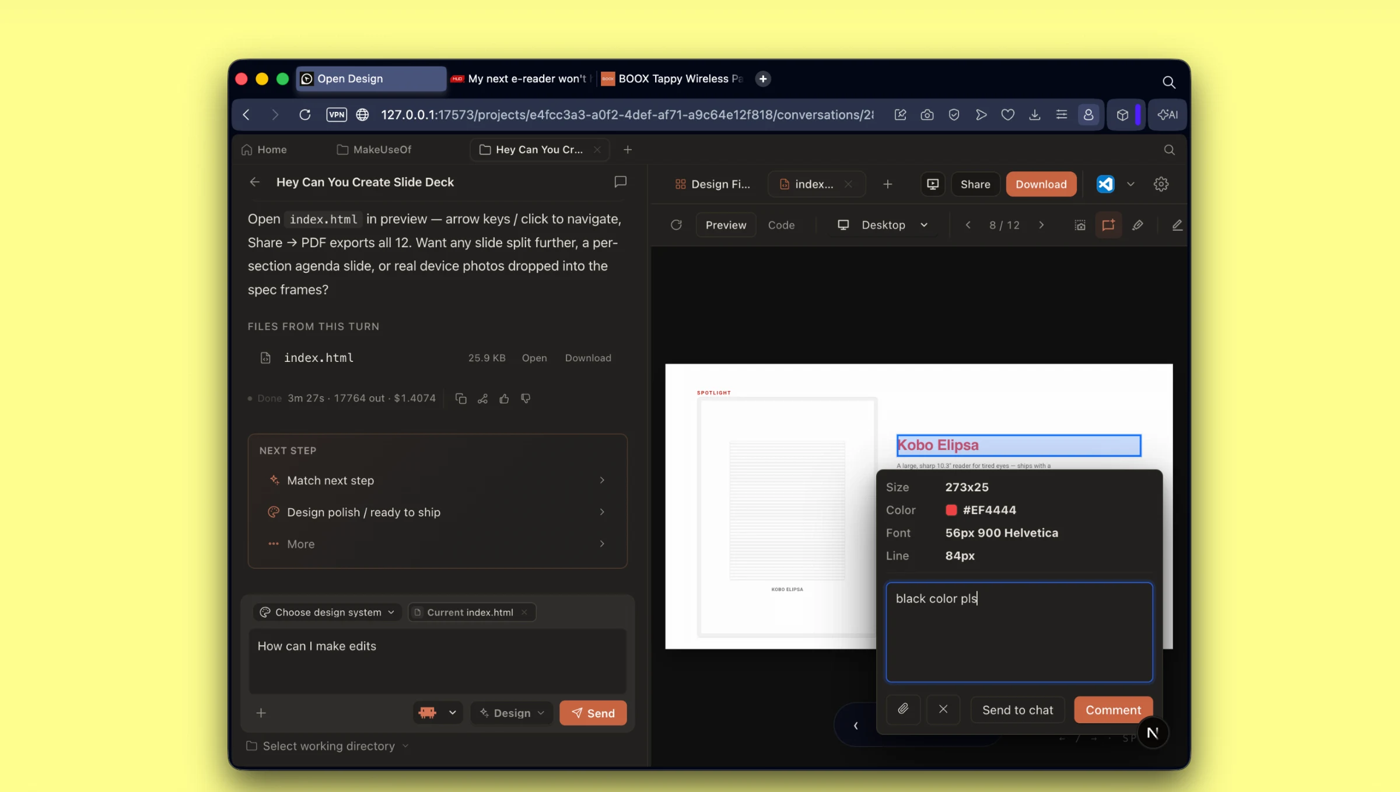Expand the dropdown beside VS Code icon
This screenshot has height=792, width=1400.
[1130, 184]
